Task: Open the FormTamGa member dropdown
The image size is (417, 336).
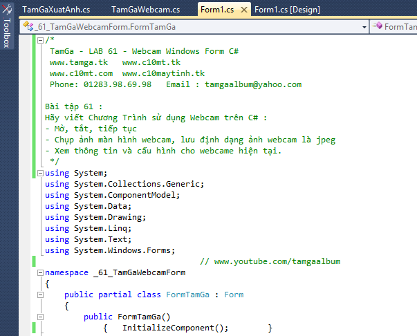Action: click(x=394, y=26)
